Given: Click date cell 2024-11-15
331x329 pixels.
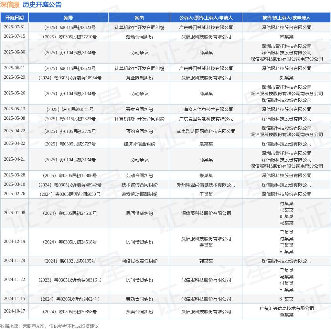Looking at the screenshot, I should (x=14, y=298).
